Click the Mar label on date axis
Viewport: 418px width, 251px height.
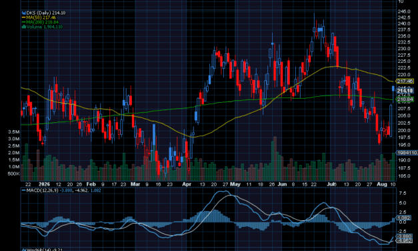pos(135,184)
